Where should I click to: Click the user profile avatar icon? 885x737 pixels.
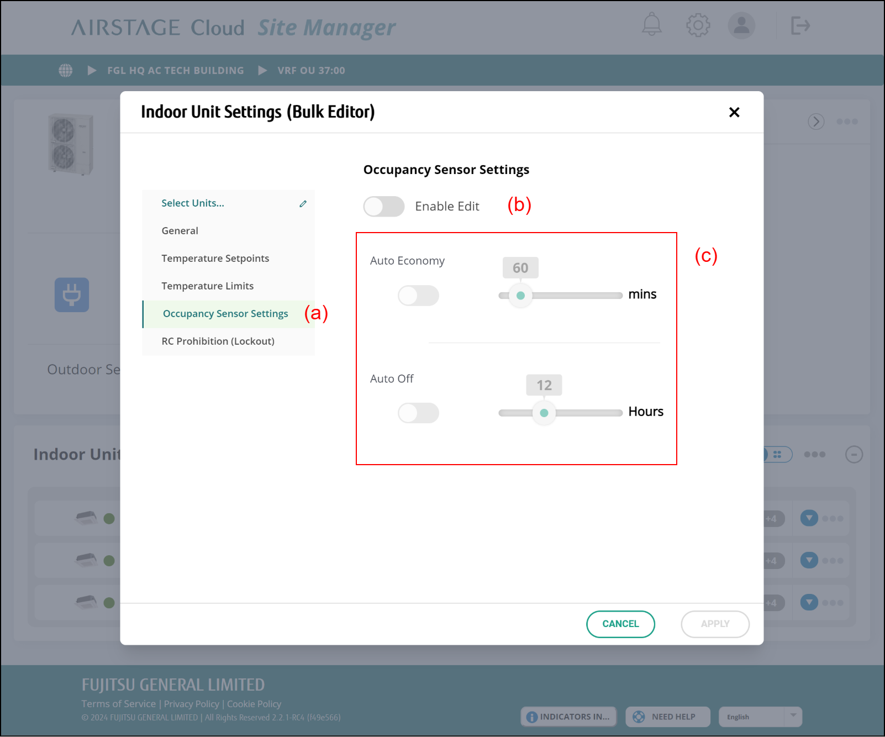(741, 25)
